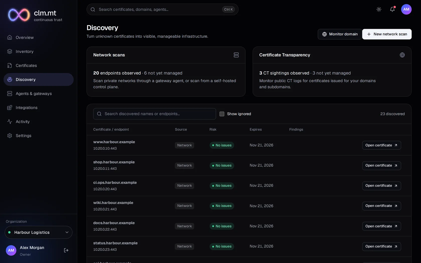Open the Inventory section
The height and width of the screenshot is (263, 421).
click(x=39, y=51)
